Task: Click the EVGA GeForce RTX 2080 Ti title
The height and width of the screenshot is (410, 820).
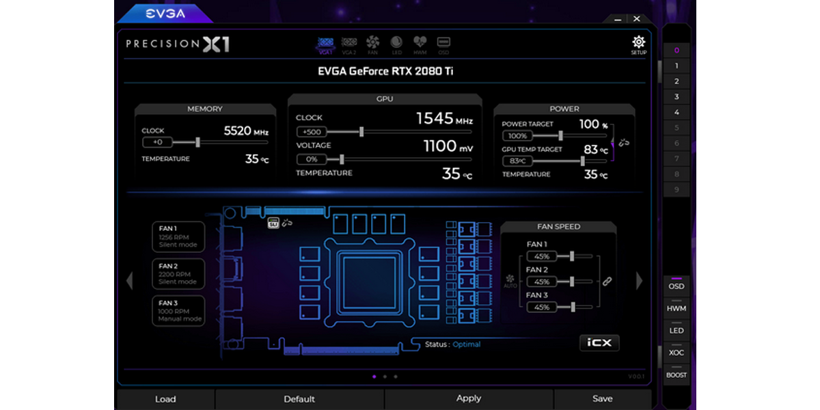Action: click(385, 70)
